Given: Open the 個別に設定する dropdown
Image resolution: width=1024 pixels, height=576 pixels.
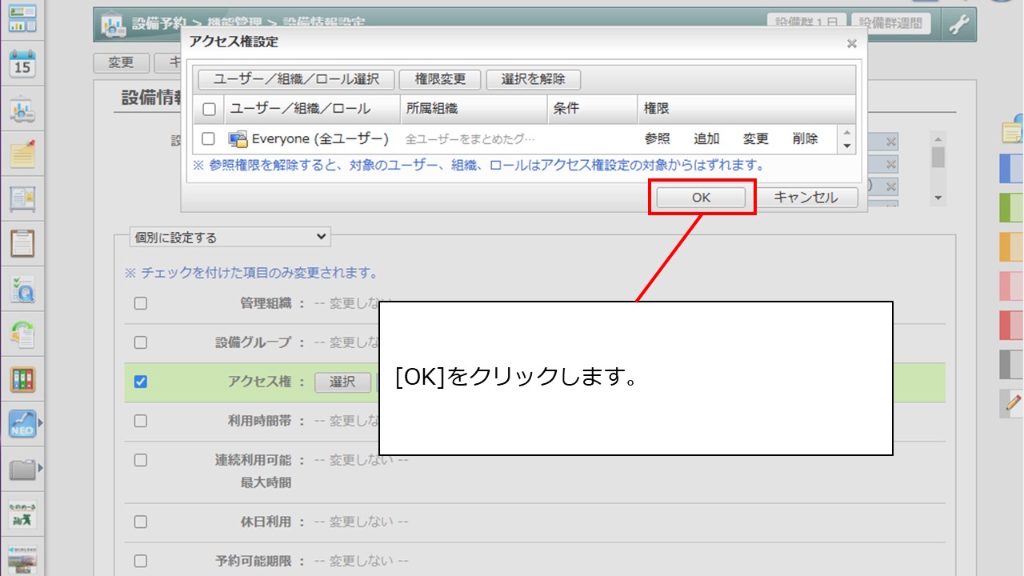Looking at the screenshot, I should 230,238.
